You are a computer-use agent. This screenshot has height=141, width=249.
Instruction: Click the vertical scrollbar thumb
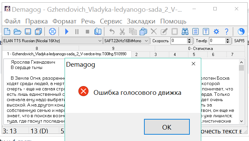tap(241, 68)
